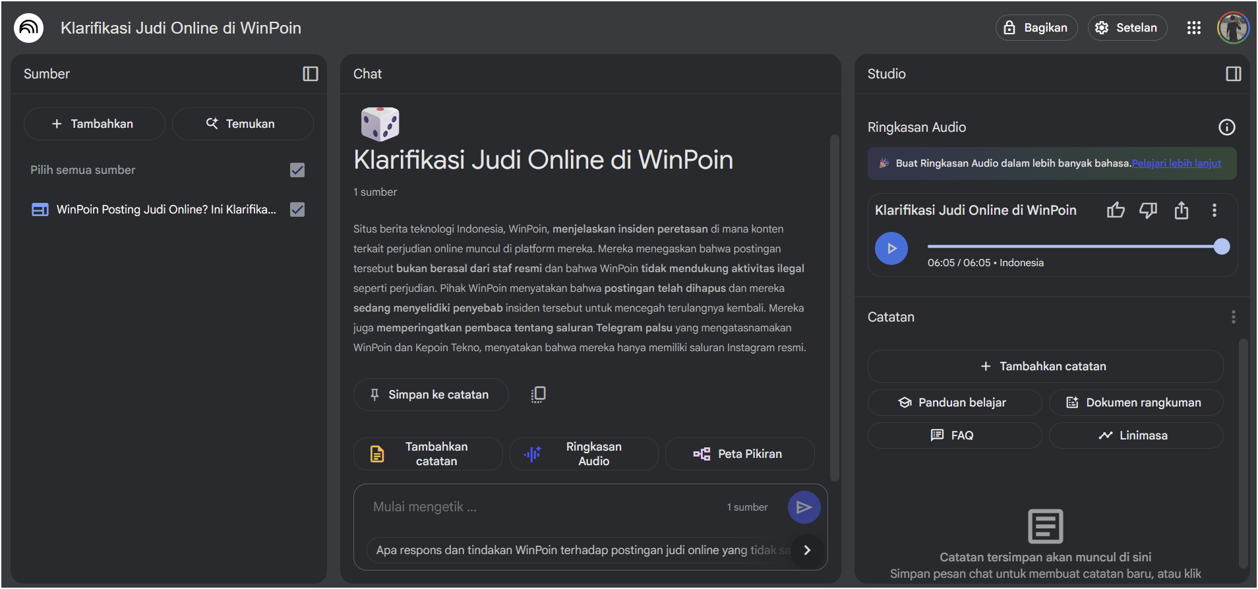Send the chat message
Viewport: 1258px width, 589px height.
point(804,507)
